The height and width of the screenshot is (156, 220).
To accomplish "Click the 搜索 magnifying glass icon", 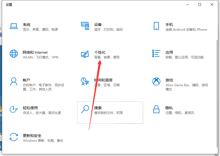I will point(85,109).
